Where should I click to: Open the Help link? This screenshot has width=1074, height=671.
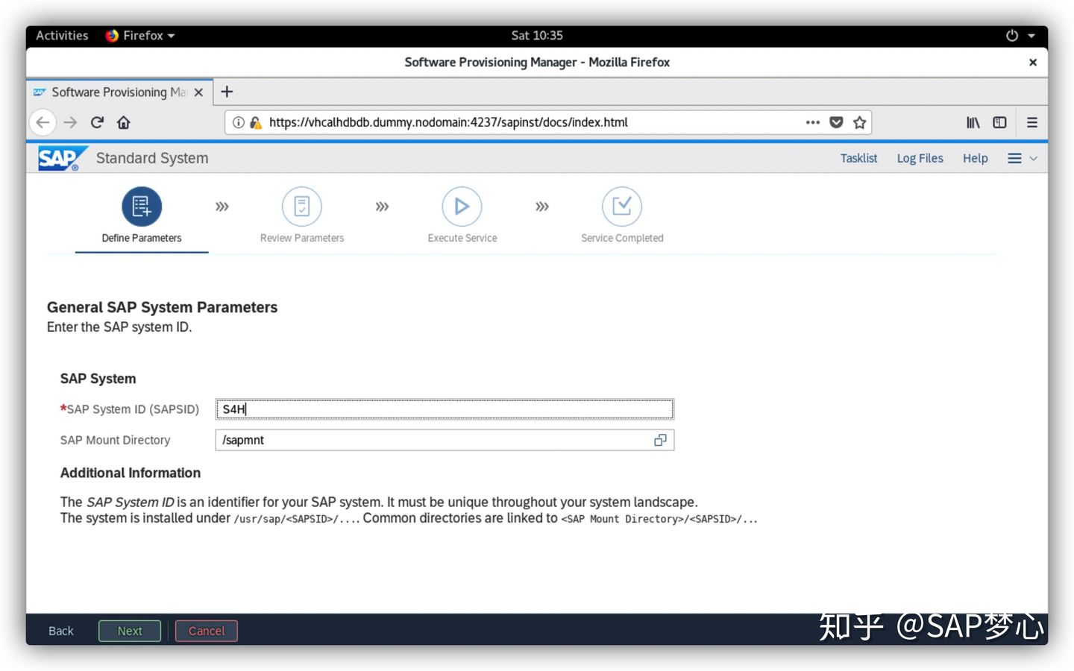[x=975, y=158]
